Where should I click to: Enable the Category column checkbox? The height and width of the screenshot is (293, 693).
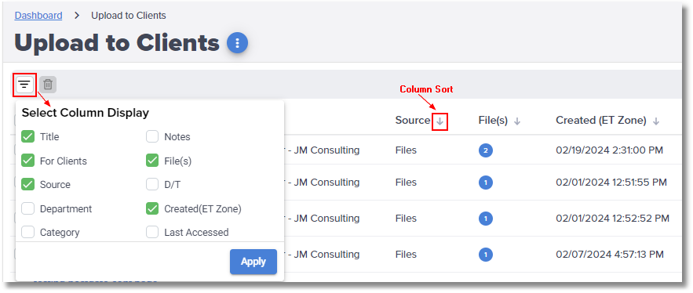click(27, 232)
